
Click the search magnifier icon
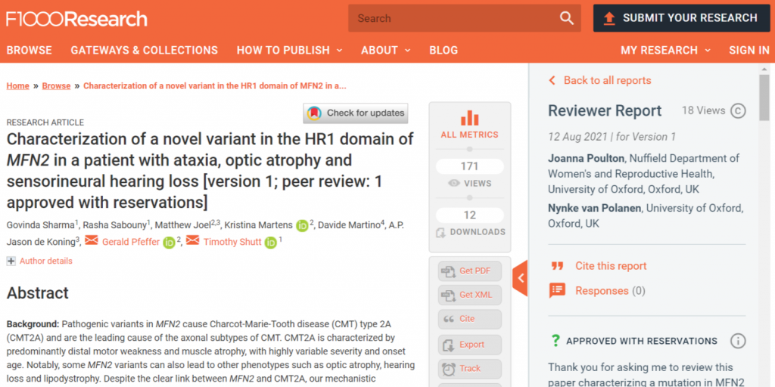(566, 18)
